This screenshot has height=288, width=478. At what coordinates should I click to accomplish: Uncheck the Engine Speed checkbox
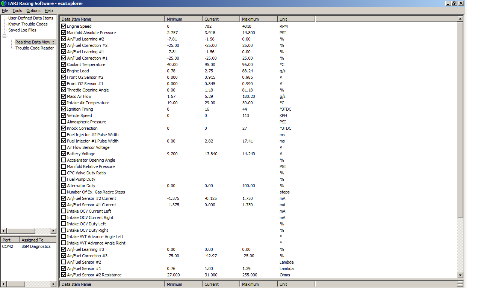click(64, 26)
